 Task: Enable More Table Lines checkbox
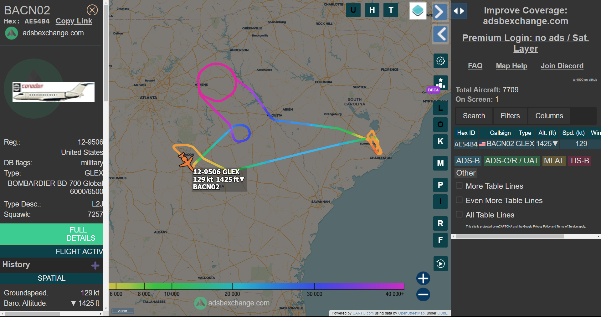[459, 186]
